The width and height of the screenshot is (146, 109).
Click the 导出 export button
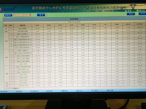pos(131,14)
